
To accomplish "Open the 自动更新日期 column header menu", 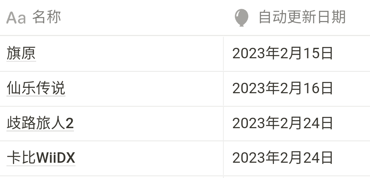I will tap(302, 18).
